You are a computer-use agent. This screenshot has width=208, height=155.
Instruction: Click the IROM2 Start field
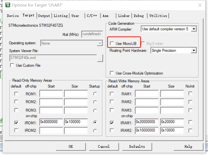(51, 130)
